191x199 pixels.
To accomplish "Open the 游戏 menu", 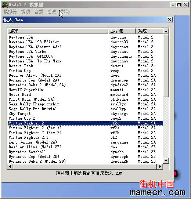I will pos(52,12).
